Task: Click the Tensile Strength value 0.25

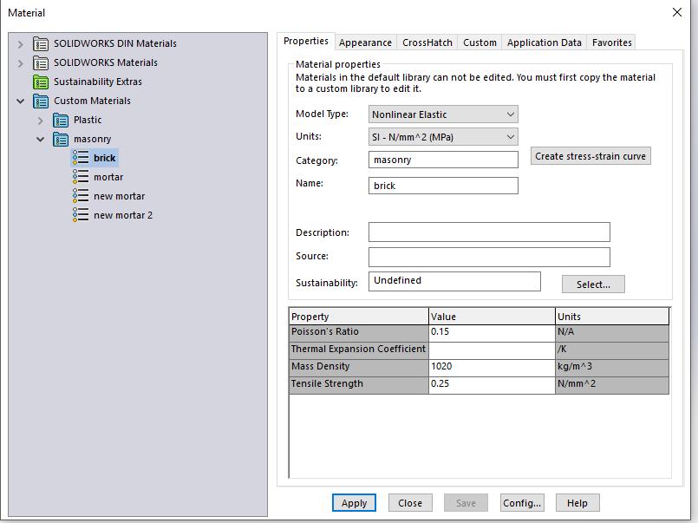Action: point(492,384)
